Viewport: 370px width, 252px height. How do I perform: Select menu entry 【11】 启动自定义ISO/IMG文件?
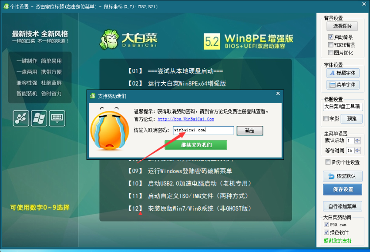point(188,196)
